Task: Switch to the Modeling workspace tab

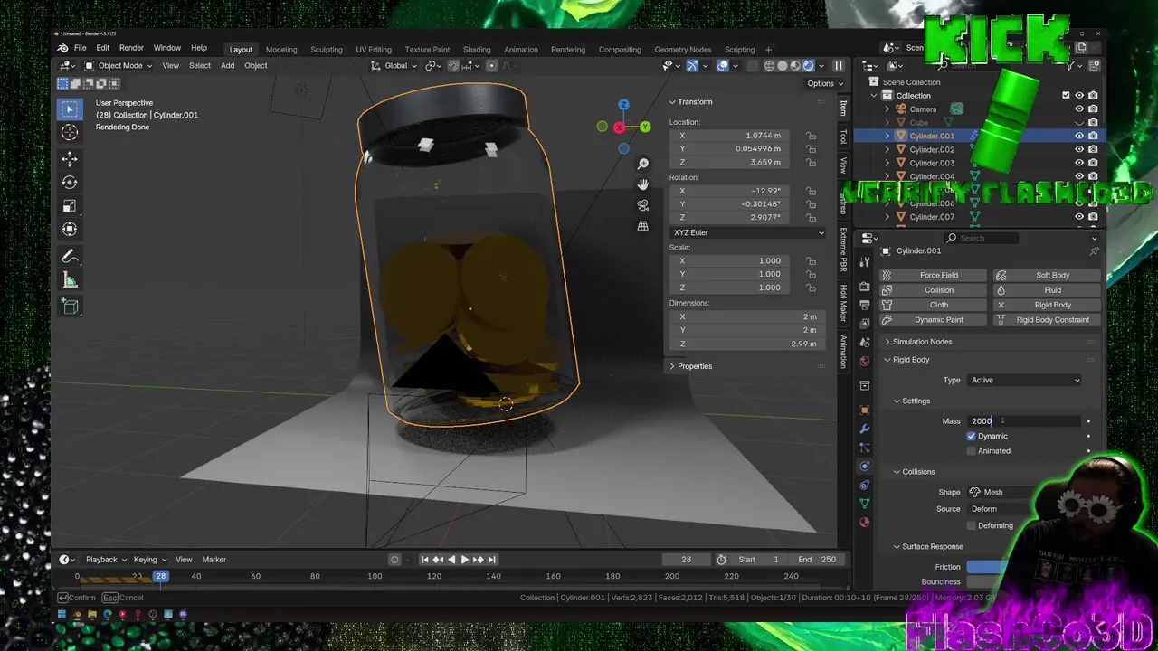Action: coord(281,50)
